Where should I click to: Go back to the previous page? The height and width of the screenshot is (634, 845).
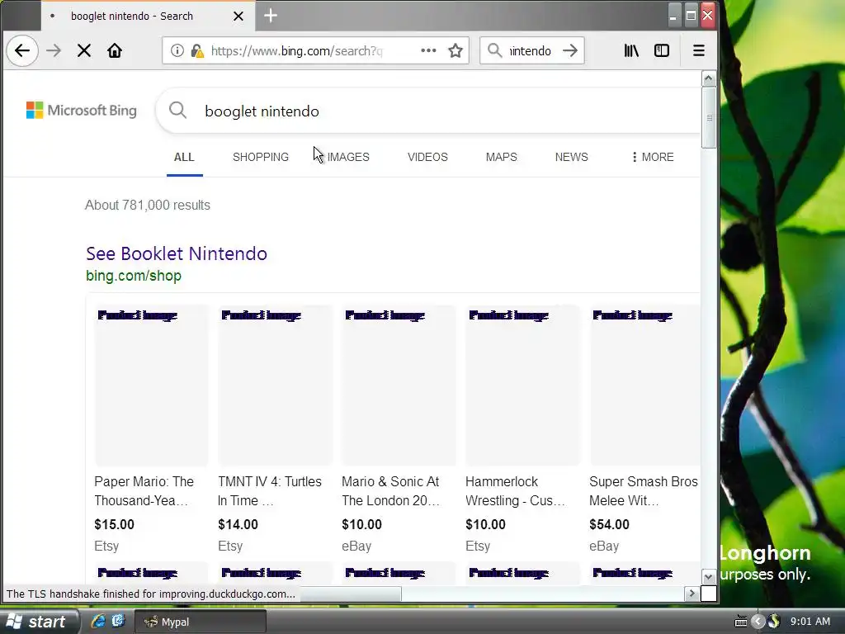pos(22,50)
